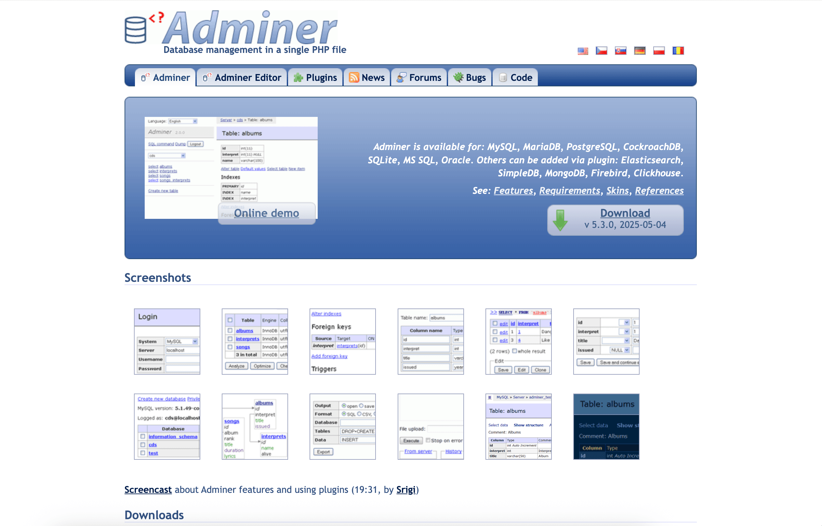
Task: Click the Adminer database logo icon
Action: pos(136,30)
